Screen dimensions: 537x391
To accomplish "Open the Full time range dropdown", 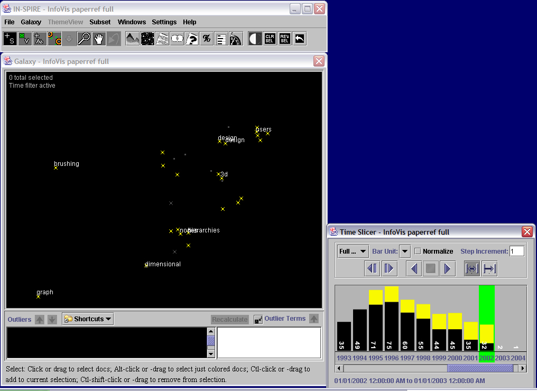I will [353, 252].
